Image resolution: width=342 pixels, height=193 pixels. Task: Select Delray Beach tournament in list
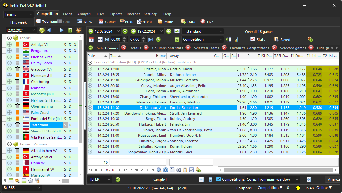[41, 63]
